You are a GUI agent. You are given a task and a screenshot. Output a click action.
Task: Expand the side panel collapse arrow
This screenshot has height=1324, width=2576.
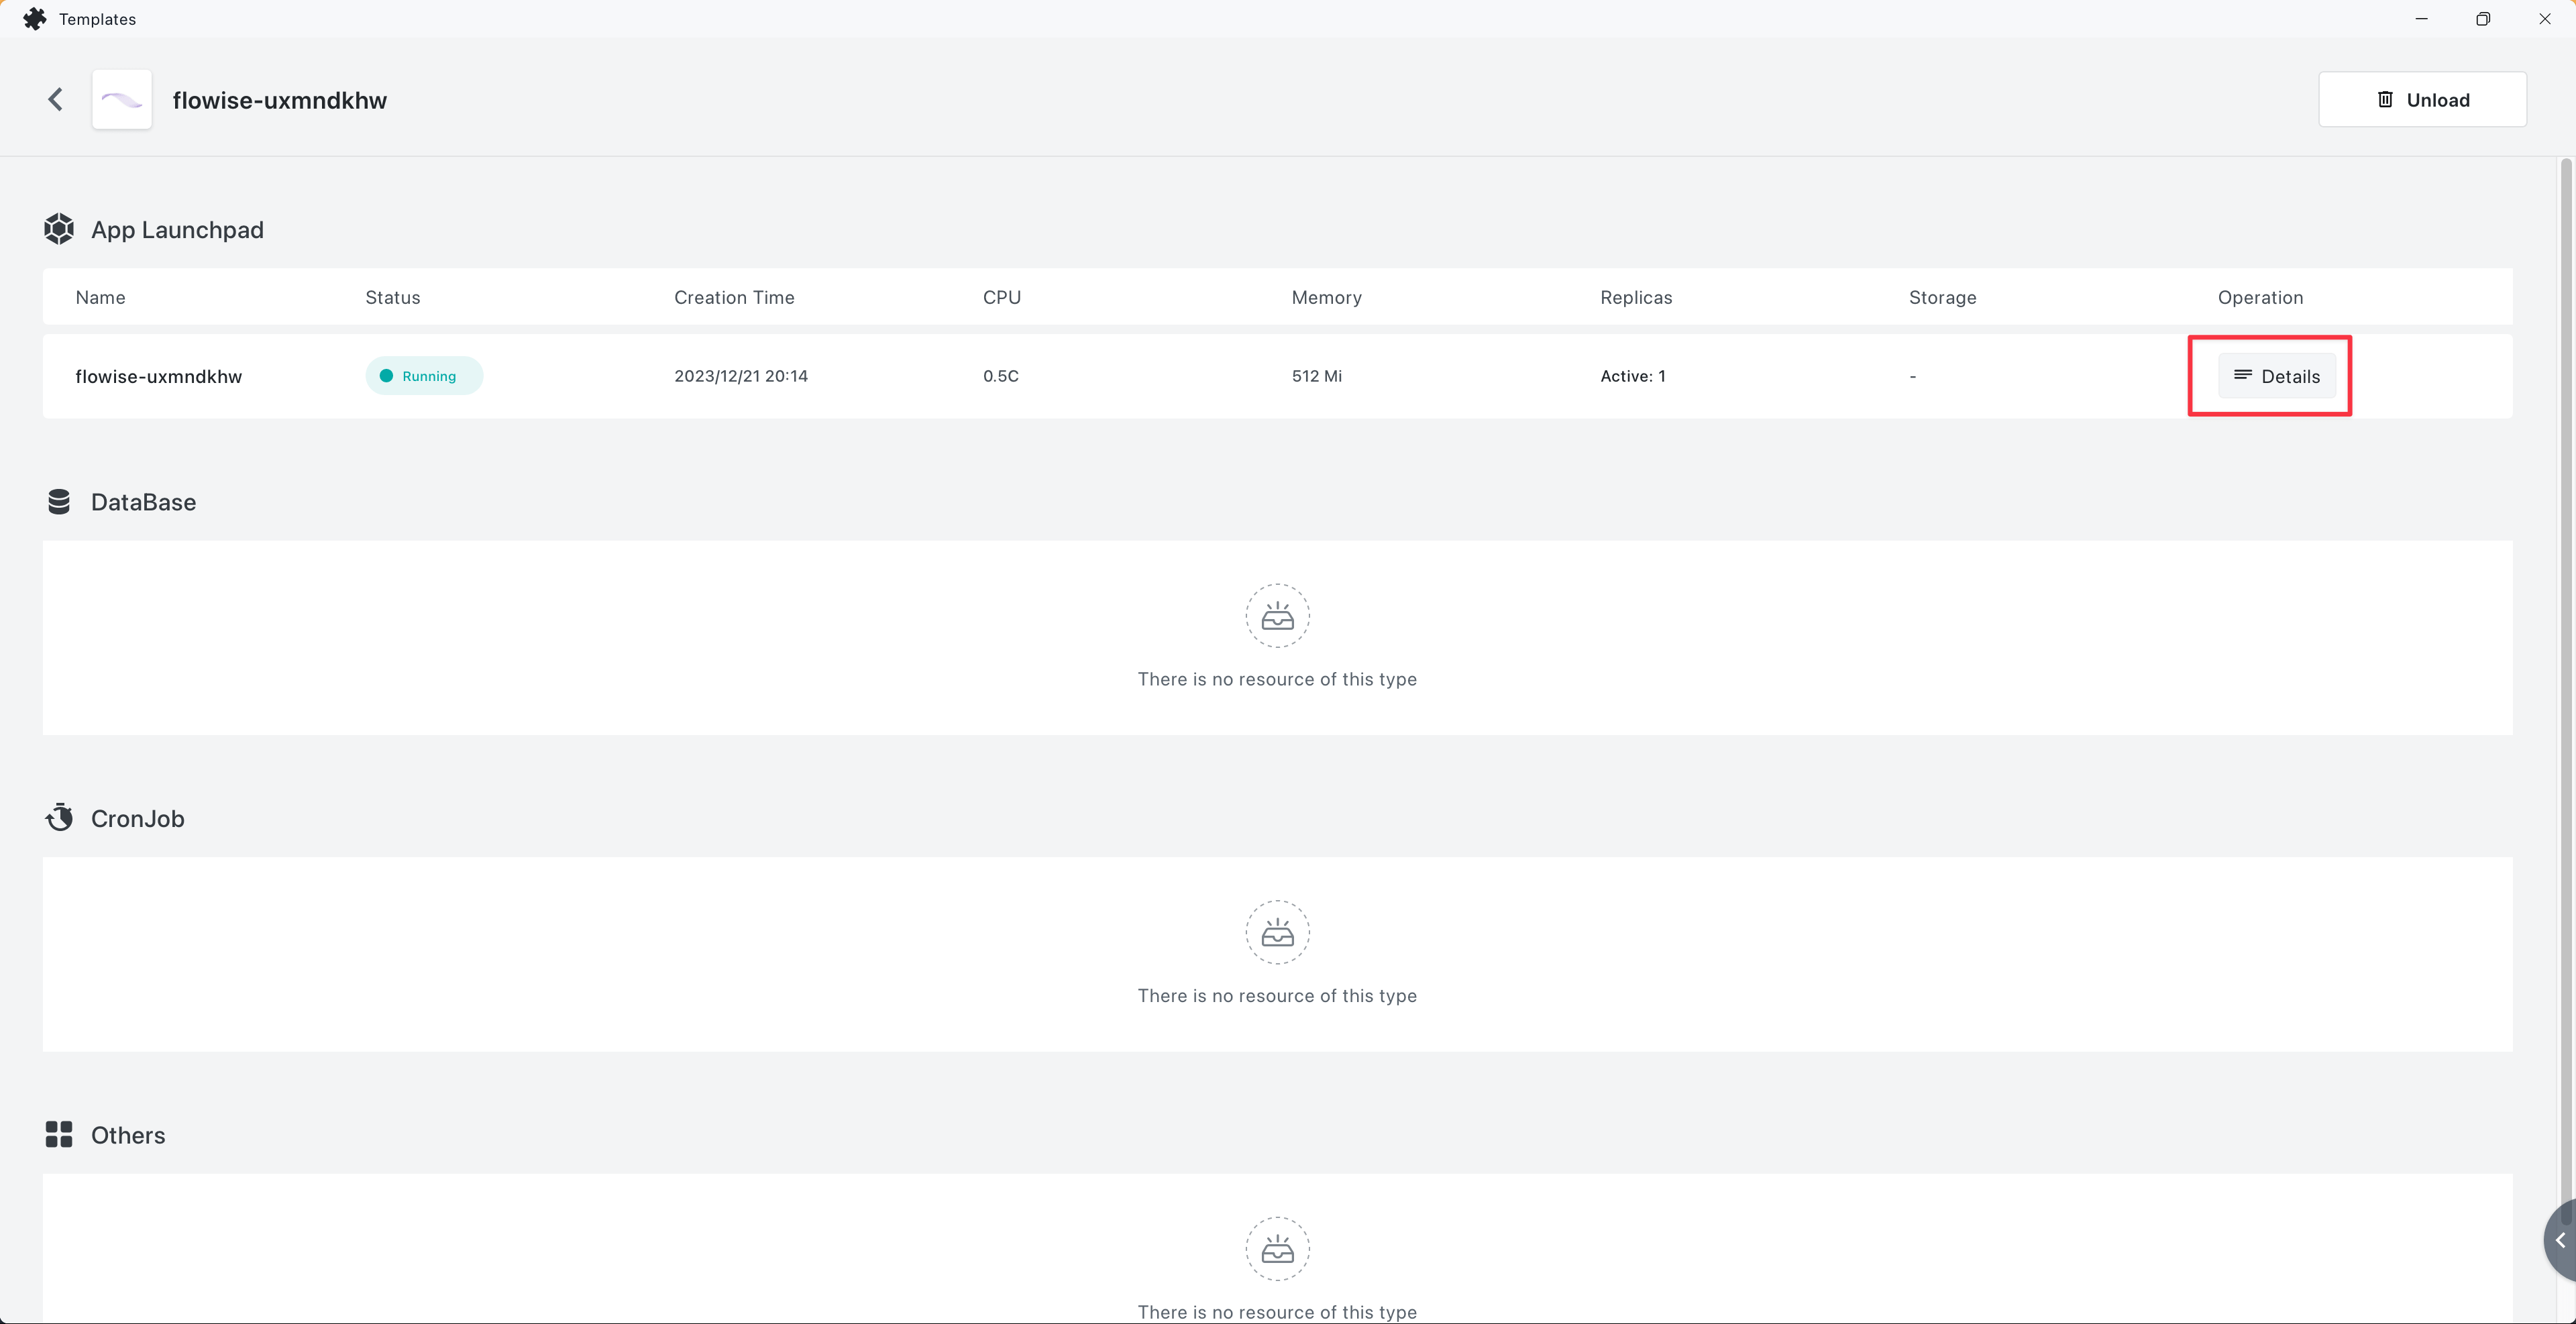[x=2560, y=1240]
